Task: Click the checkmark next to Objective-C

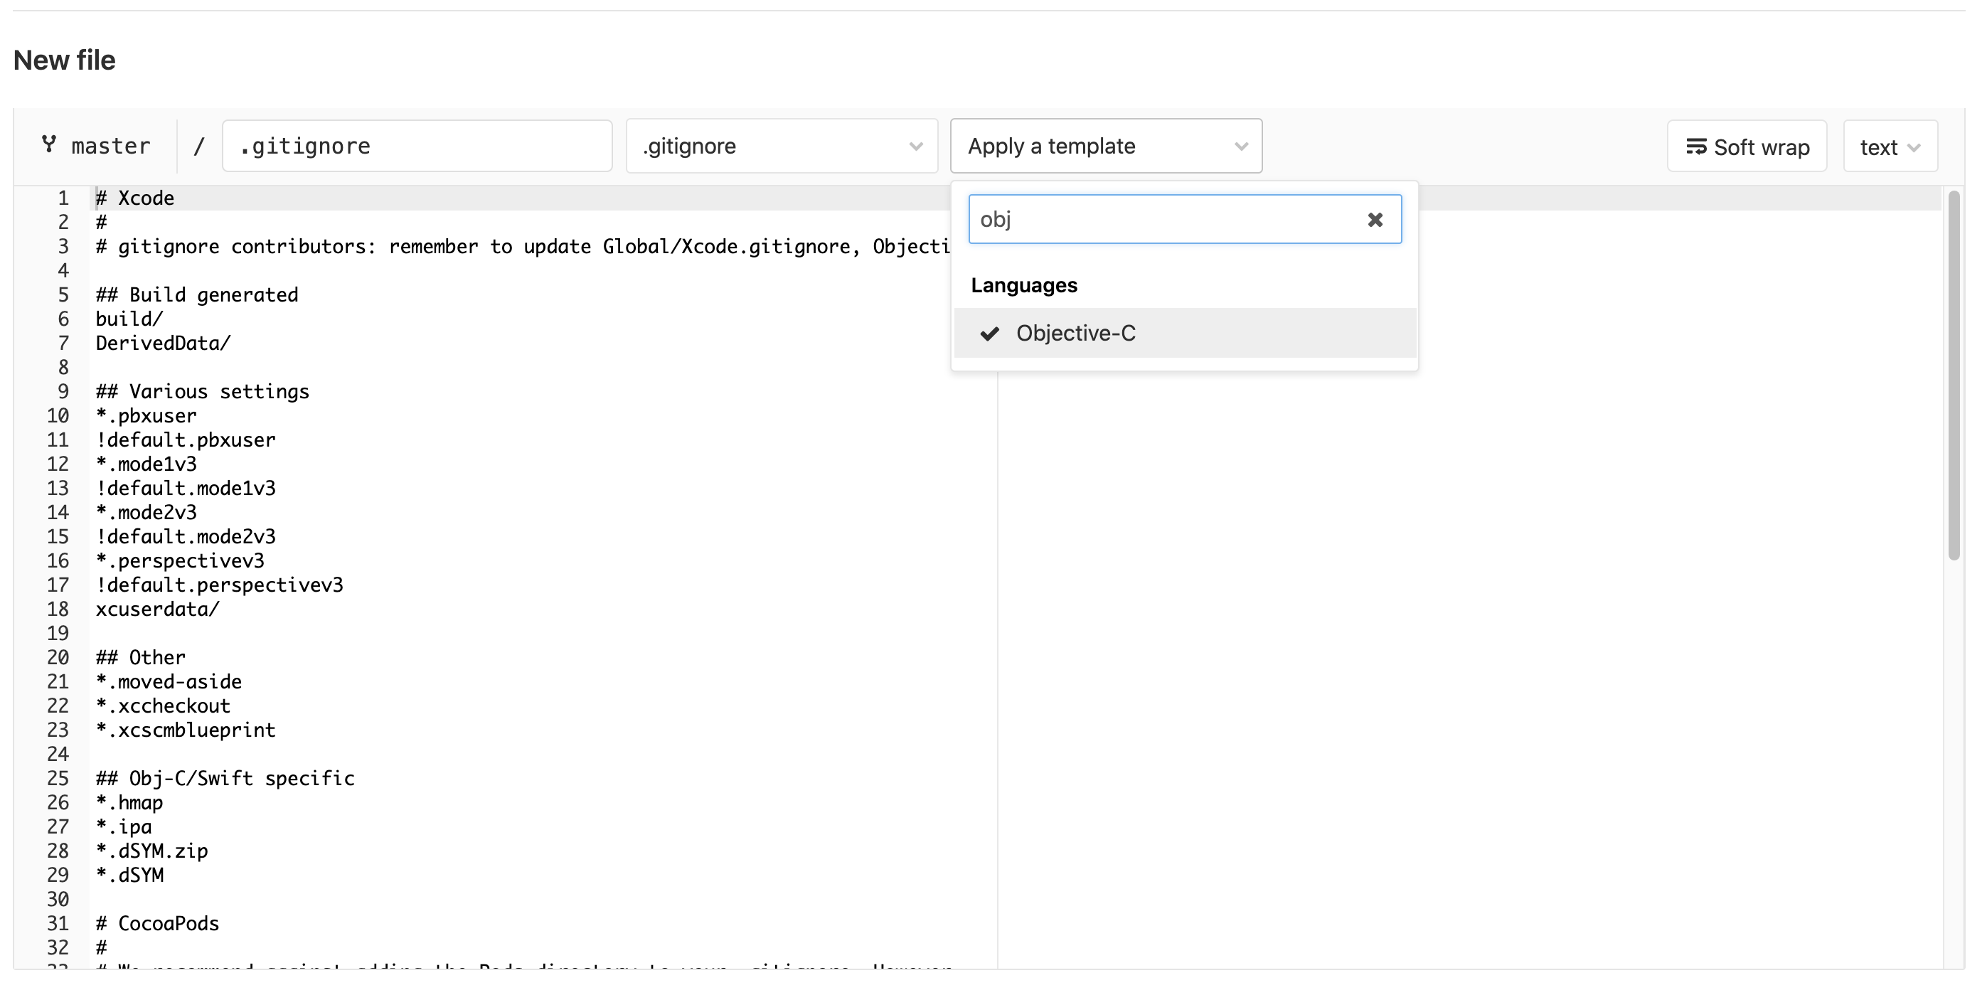Action: coord(990,334)
